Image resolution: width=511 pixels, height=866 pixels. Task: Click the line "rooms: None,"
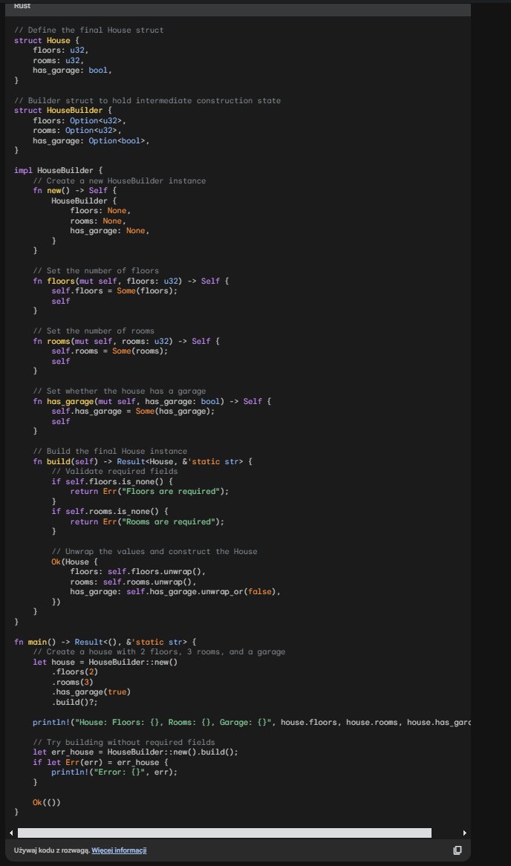98,221
